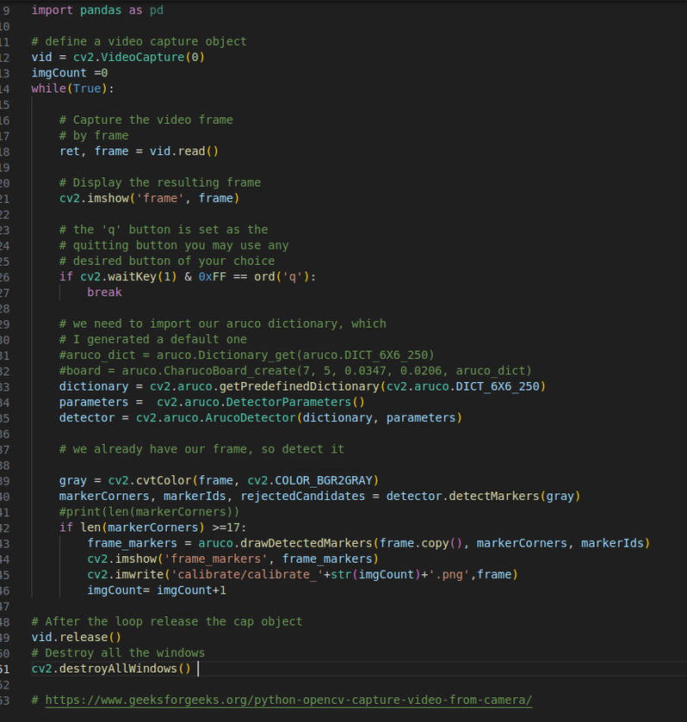Viewport: 687px width, 722px height.
Task: Click the 'vid.release()' line
Action: tap(77, 636)
